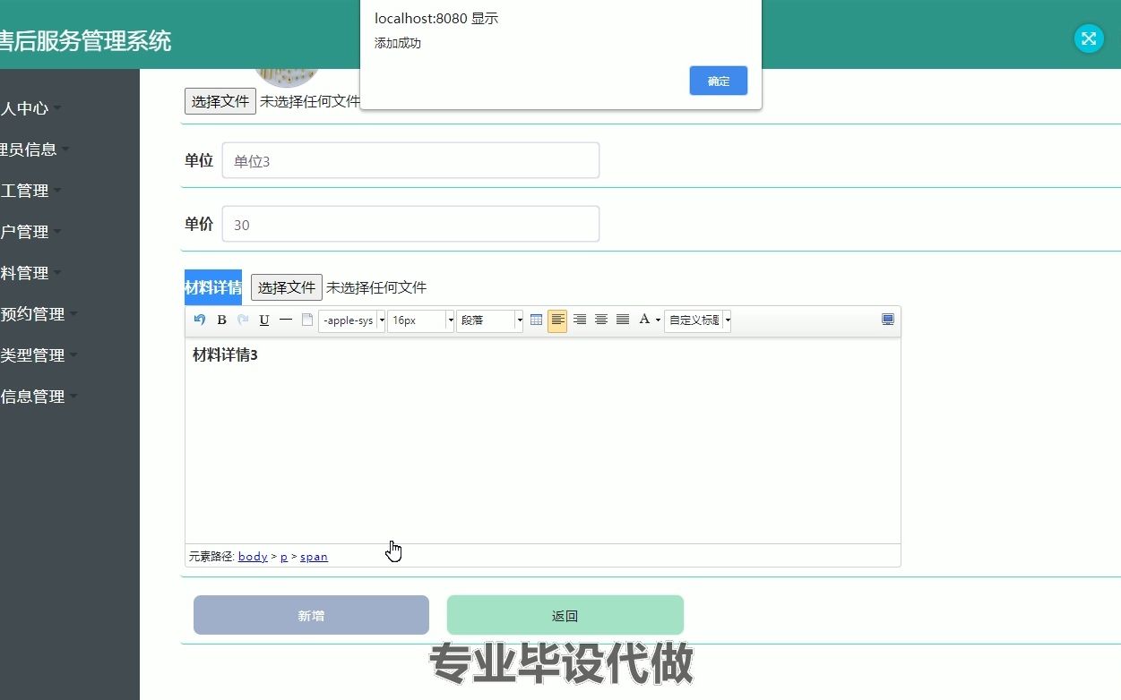Click the 返回 button at the bottom
The height and width of the screenshot is (700, 1121).
(564, 615)
